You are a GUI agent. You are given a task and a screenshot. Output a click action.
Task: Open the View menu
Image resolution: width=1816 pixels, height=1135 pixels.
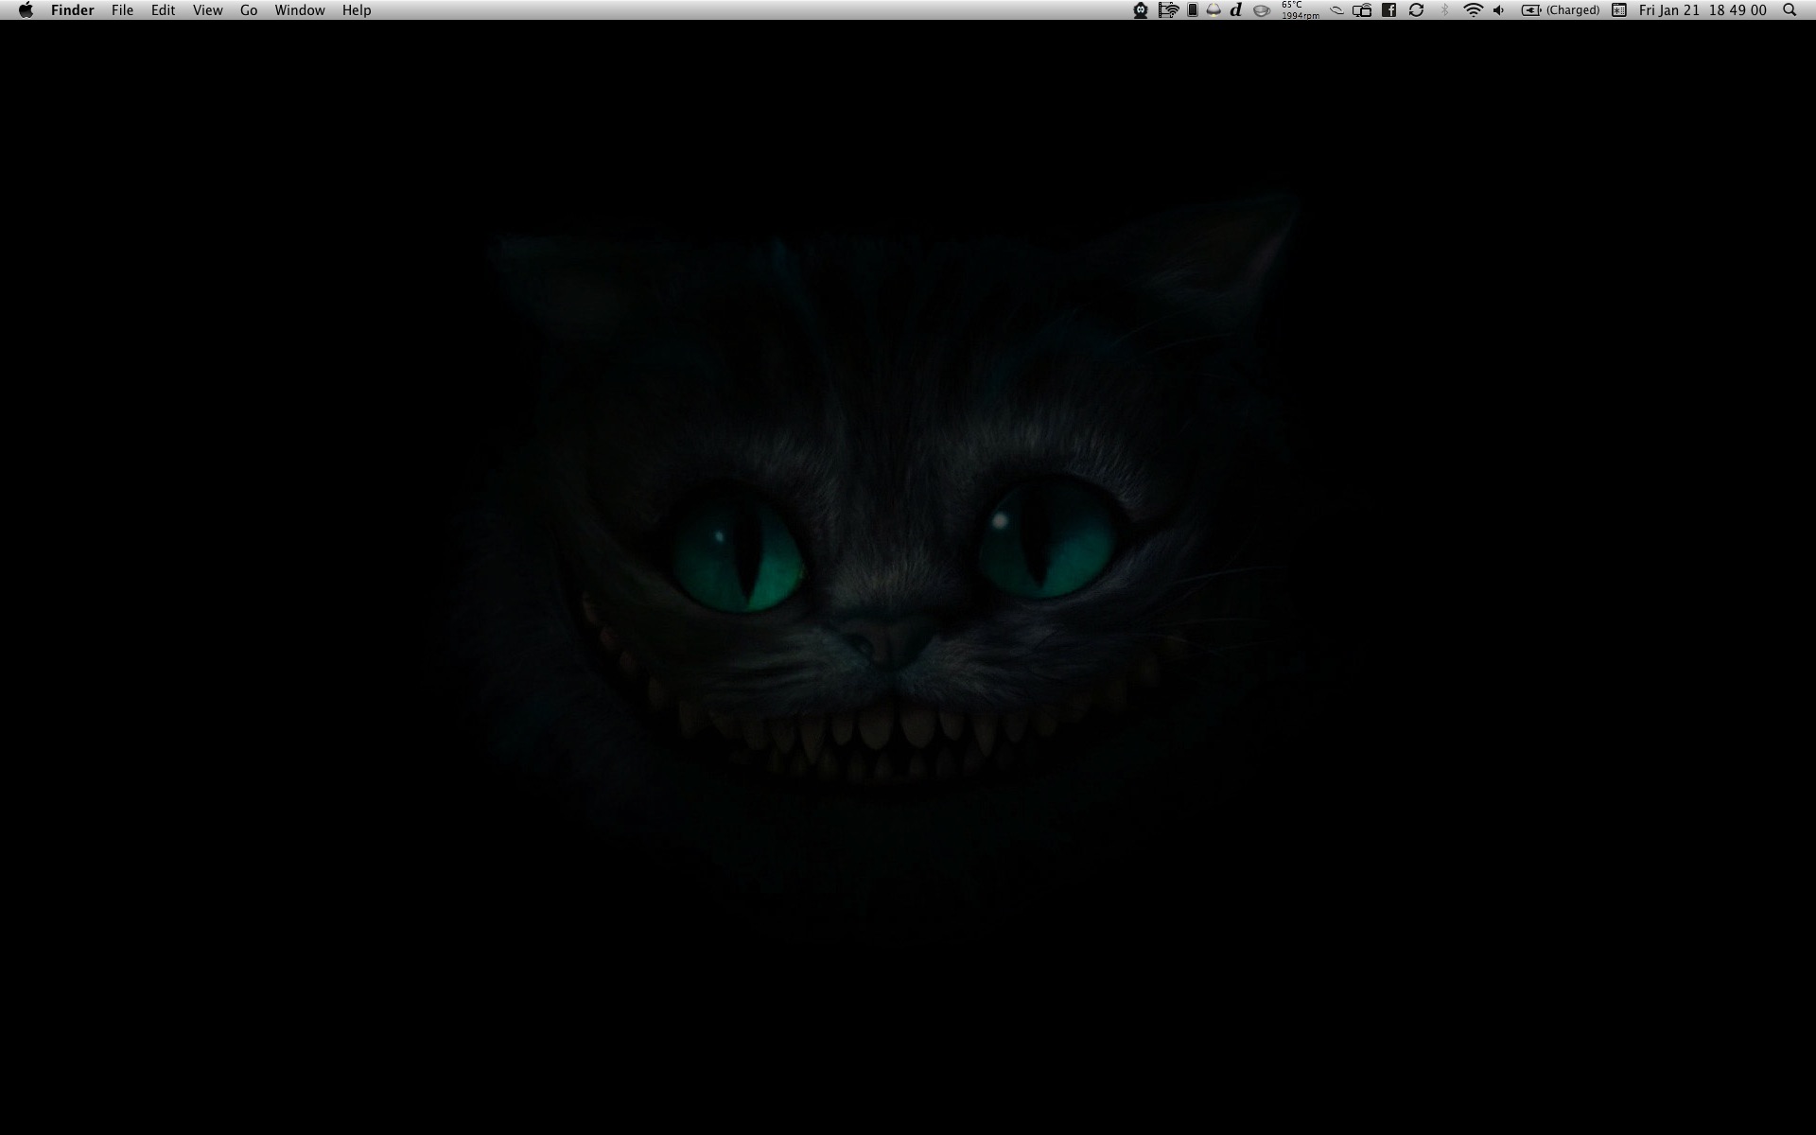[207, 10]
